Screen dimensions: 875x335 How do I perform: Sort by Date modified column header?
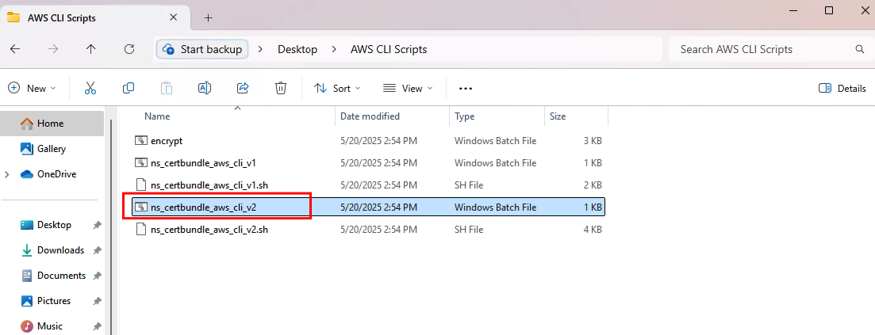[x=370, y=116]
